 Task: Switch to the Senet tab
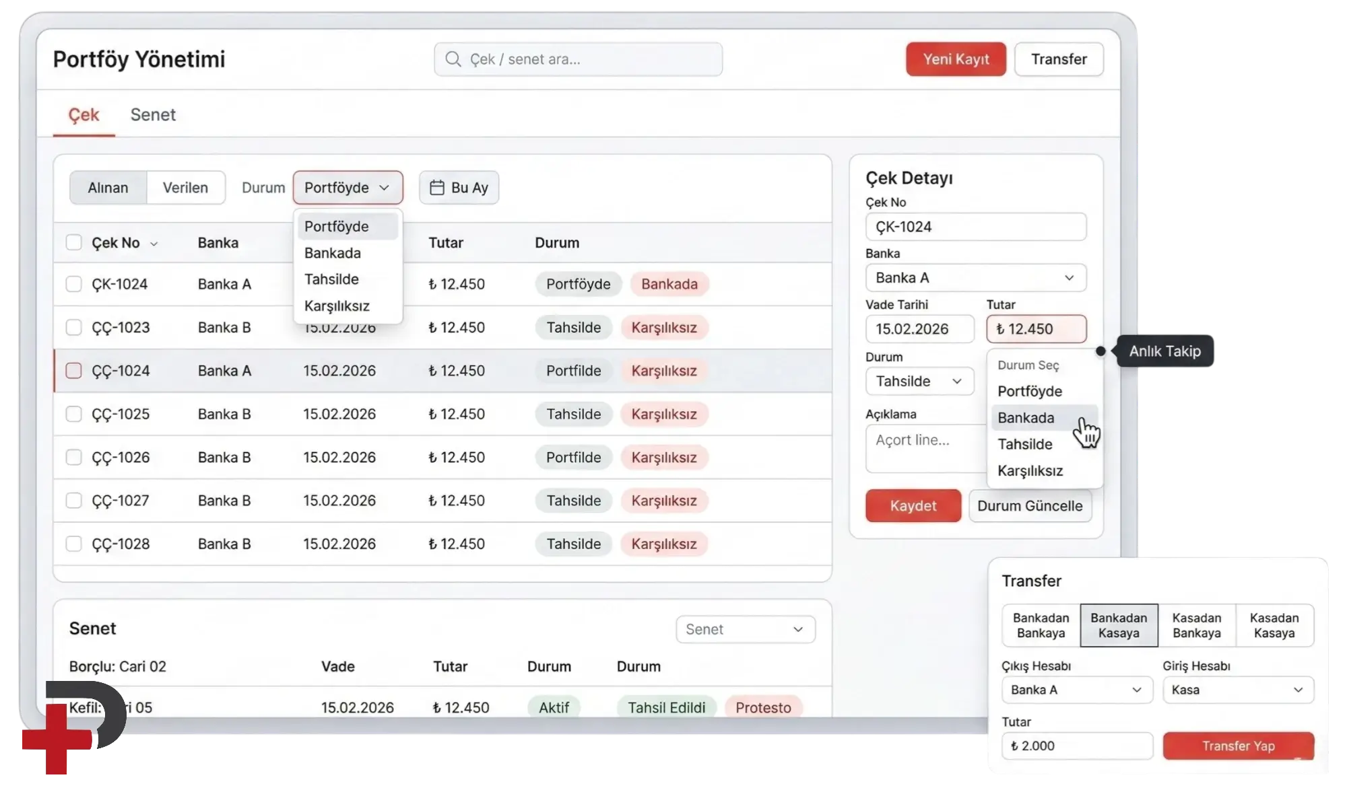(x=153, y=115)
